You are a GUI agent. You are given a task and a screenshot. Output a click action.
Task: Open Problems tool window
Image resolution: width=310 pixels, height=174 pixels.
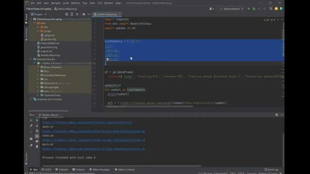62,170
